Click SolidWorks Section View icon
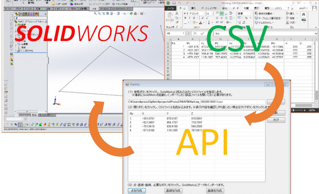This screenshot has height=194, width=319. [x=107, y=13]
